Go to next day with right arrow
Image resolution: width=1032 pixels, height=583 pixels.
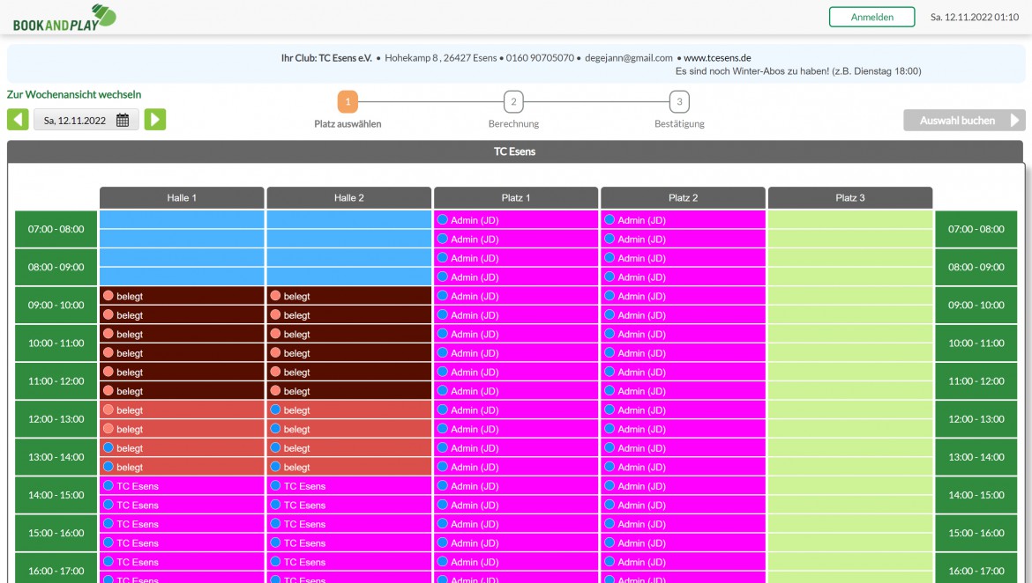pyautogui.click(x=154, y=120)
